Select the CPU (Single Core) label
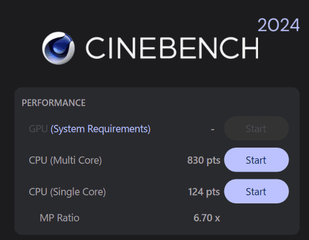309x240 pixels. click(x=67, y=192)
